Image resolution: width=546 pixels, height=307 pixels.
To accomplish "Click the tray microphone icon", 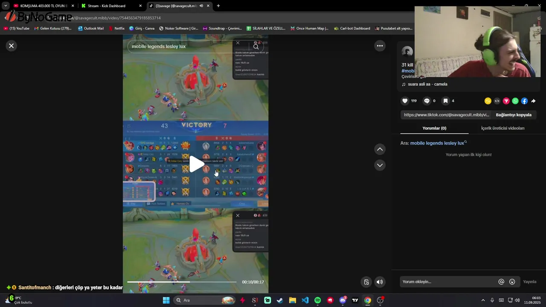I will point(492,300).
